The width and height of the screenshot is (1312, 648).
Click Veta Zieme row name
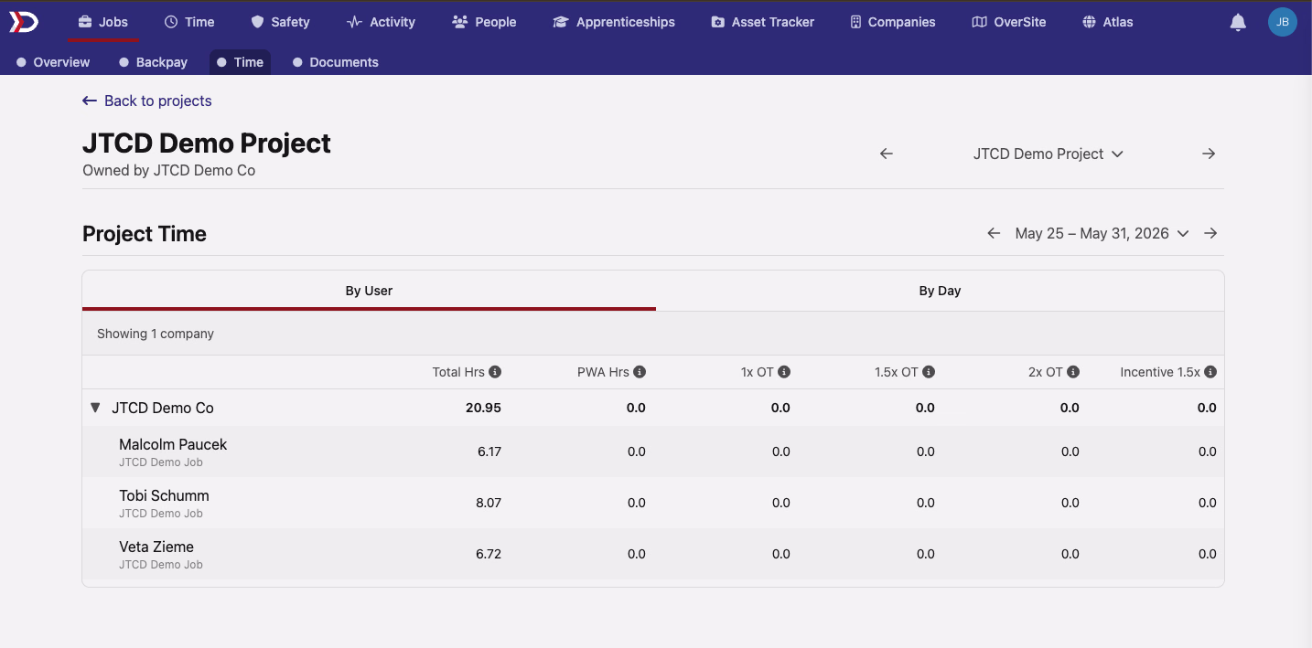point(156,547)
